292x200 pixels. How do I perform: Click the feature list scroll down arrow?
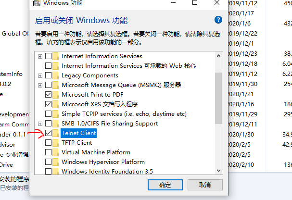point(218,170)
